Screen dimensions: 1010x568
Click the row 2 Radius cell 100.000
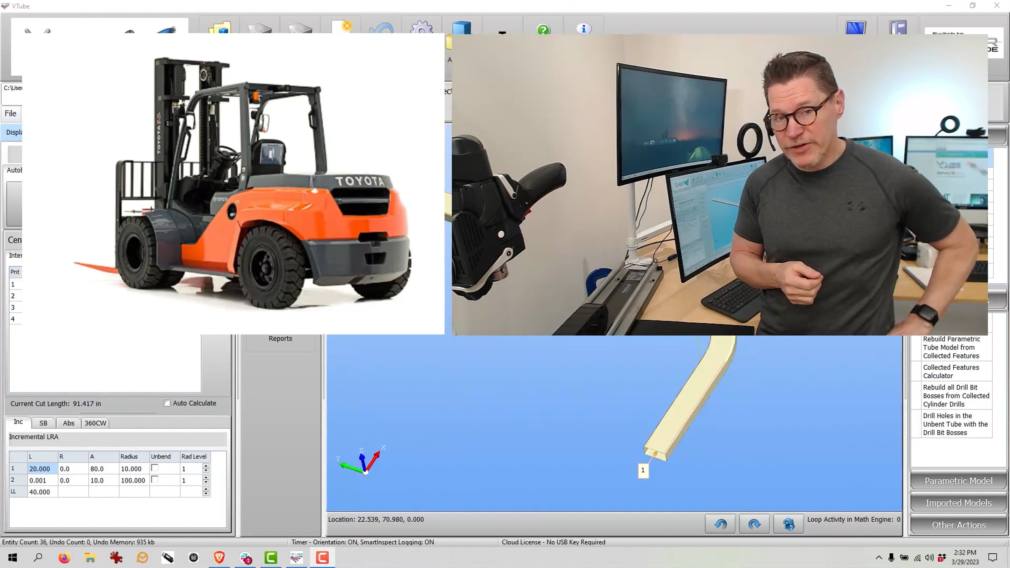(133, 480)
